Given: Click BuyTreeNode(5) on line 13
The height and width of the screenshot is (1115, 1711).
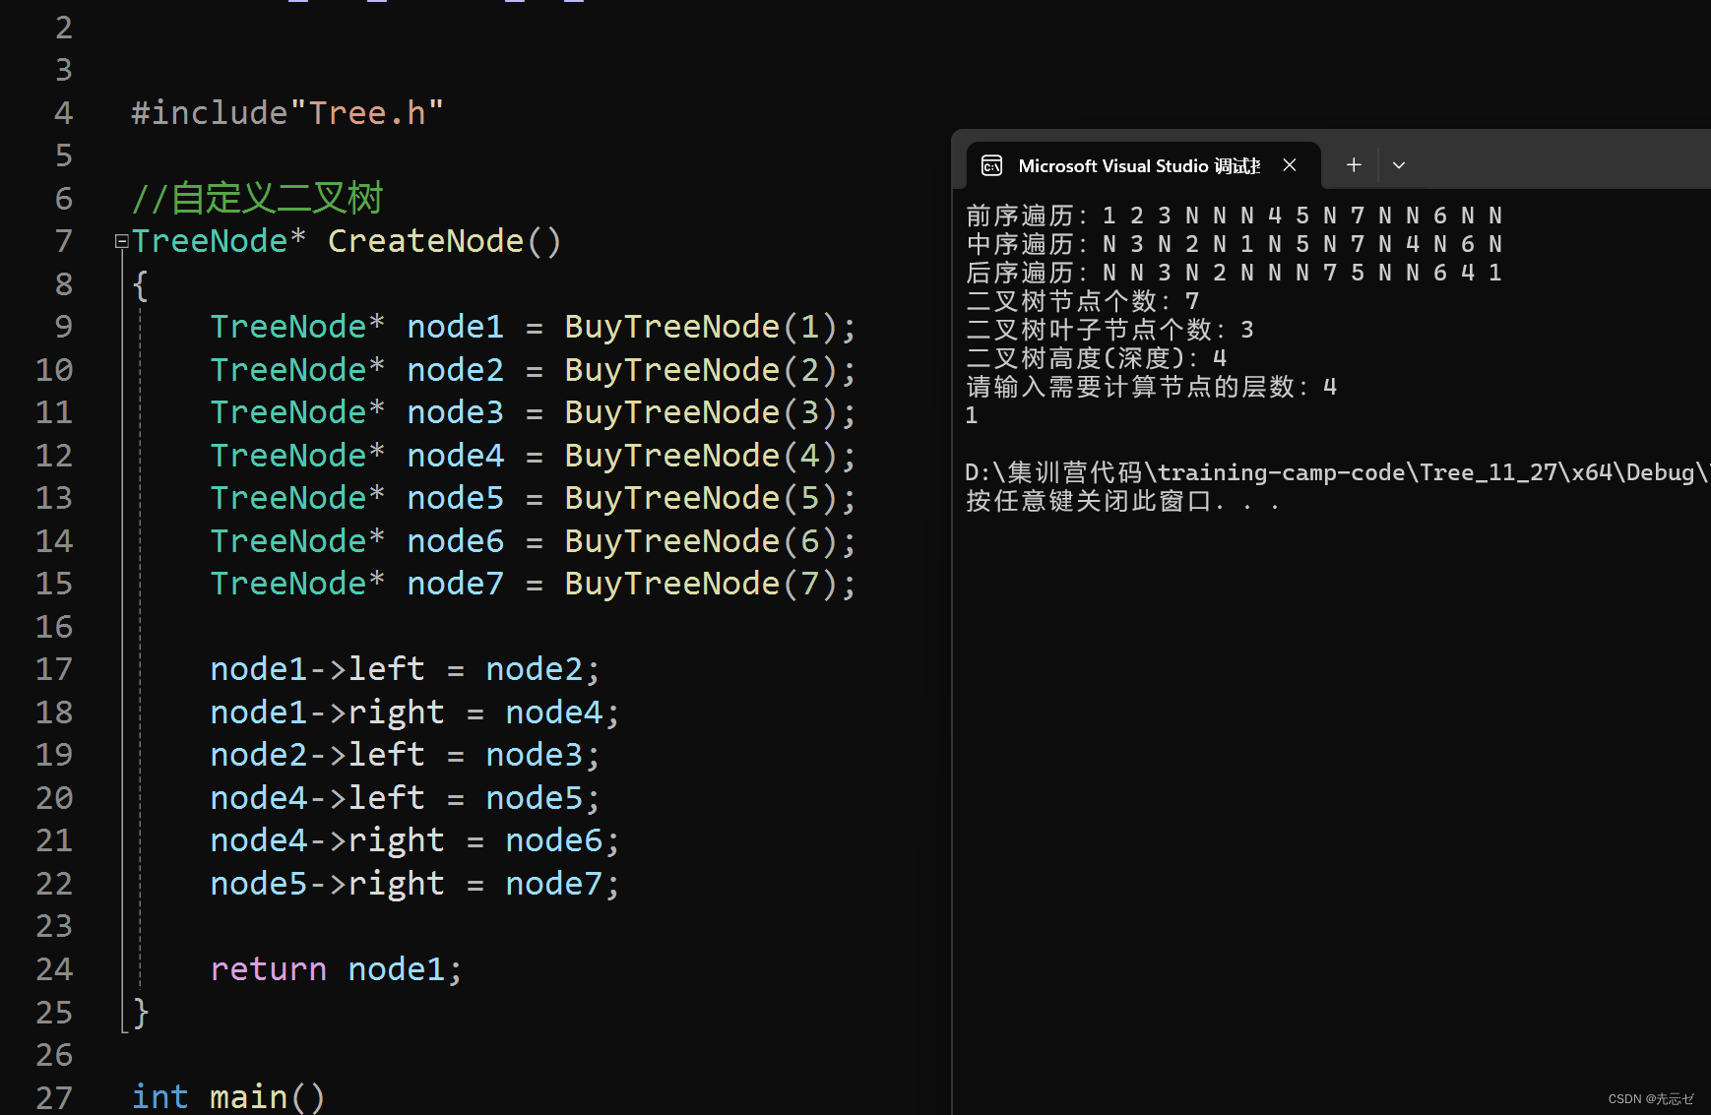Looking at the screenshot, I should tap(701, 498).
